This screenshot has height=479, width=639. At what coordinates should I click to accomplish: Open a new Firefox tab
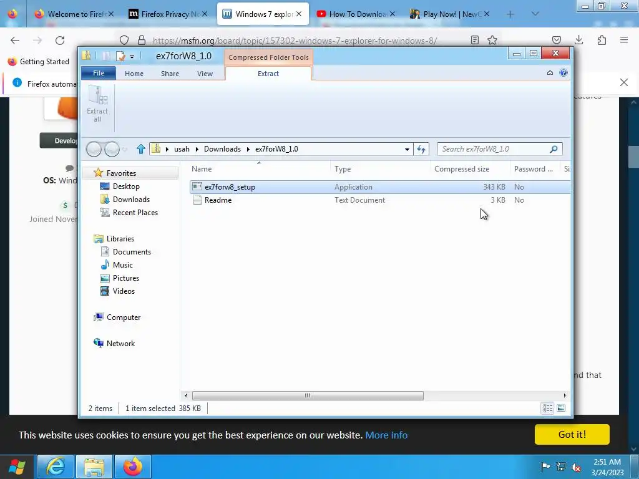[510, 14]
